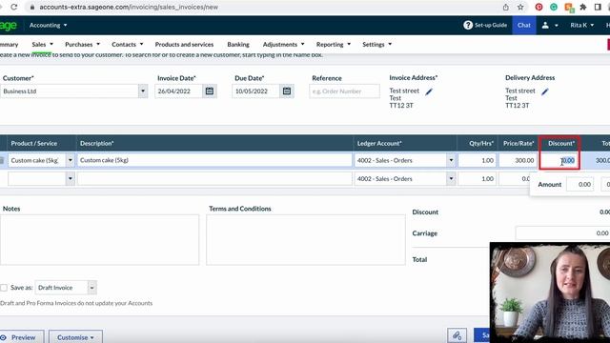The height and width of the screenshot is (343, 610).
Task: Click the Due Date field
Action: (x=256, y=91)
